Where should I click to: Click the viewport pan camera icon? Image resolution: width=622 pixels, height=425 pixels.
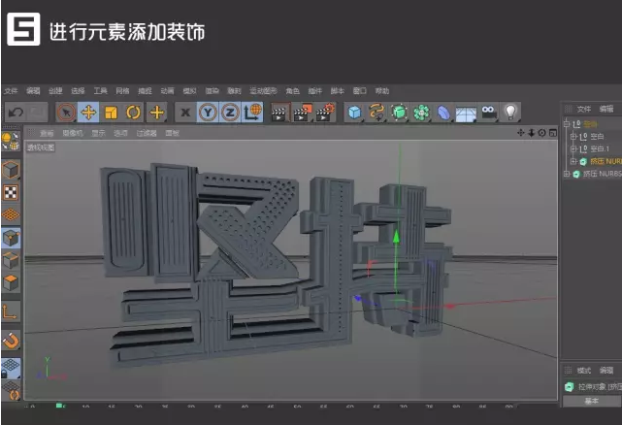point(521,133)
